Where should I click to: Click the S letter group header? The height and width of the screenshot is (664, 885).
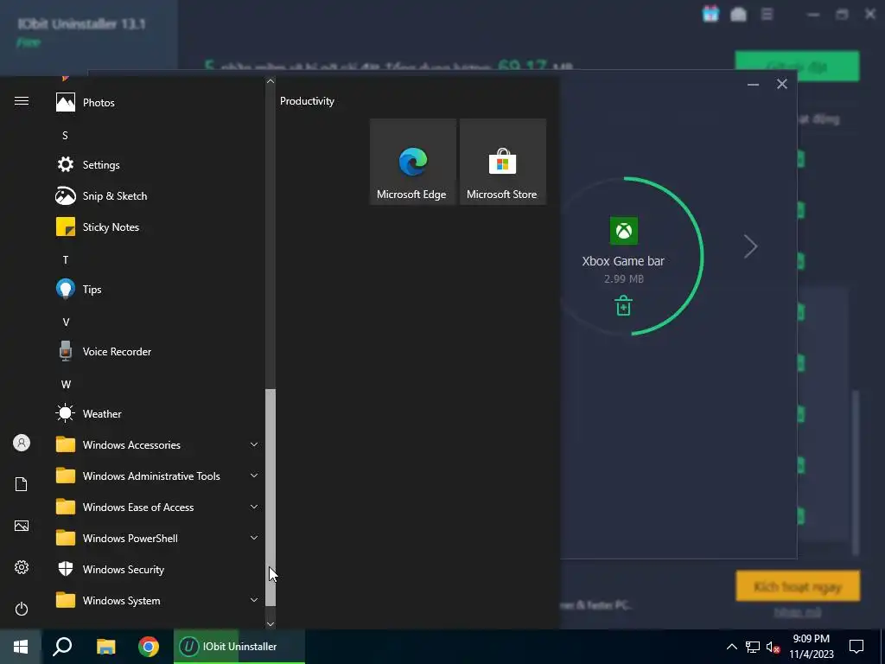65,136
